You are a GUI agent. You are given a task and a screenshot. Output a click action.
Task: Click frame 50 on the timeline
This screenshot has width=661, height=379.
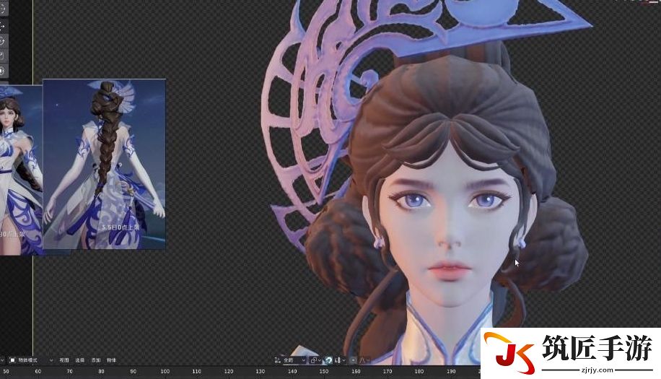pos(6,371)
